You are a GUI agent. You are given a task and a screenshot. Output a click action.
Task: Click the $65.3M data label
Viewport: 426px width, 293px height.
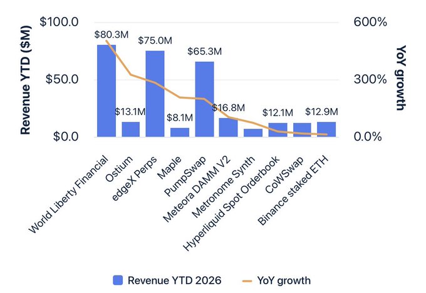(205, 51)
